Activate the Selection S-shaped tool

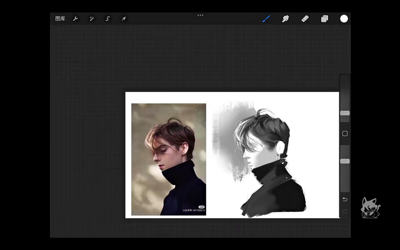[108, 19]
